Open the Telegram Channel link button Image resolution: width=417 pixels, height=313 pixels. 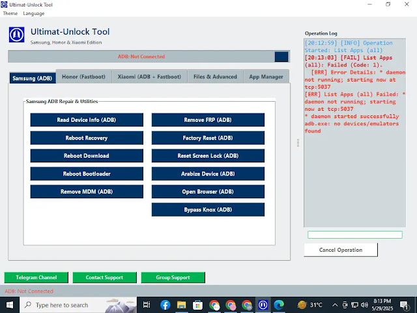[36, 277]
